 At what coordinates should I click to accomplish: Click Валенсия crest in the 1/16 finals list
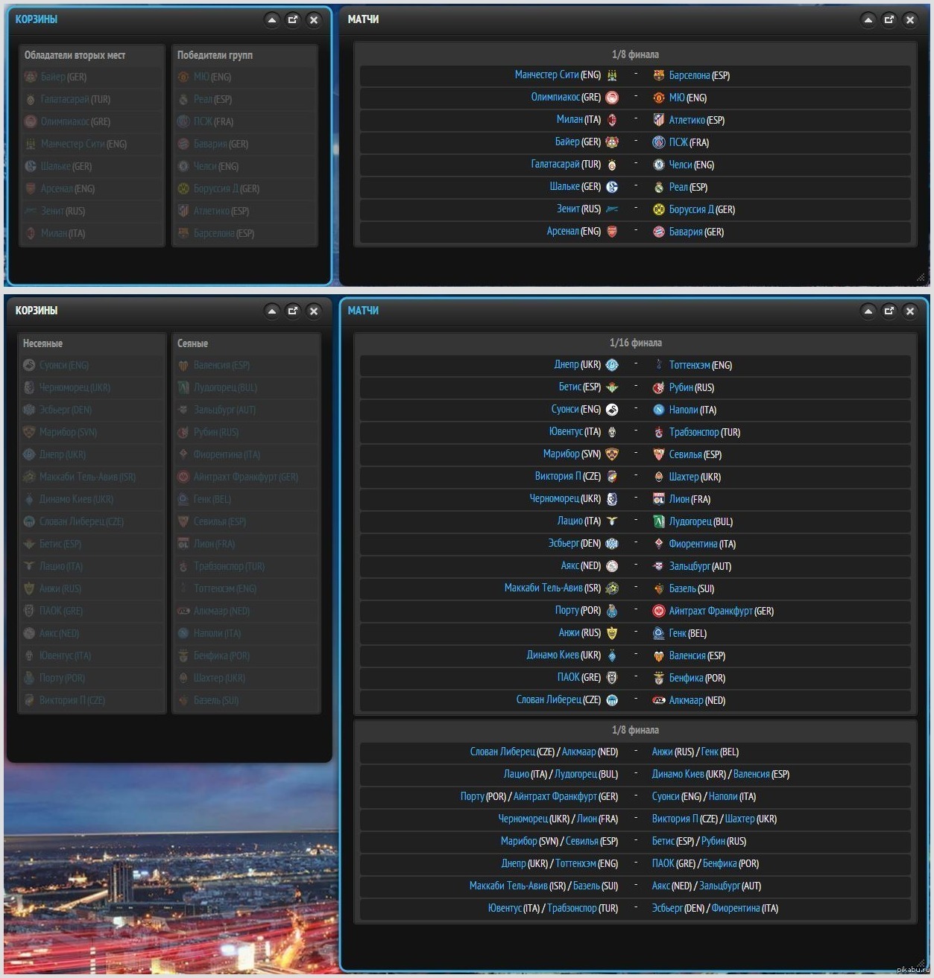pos(659,655)
